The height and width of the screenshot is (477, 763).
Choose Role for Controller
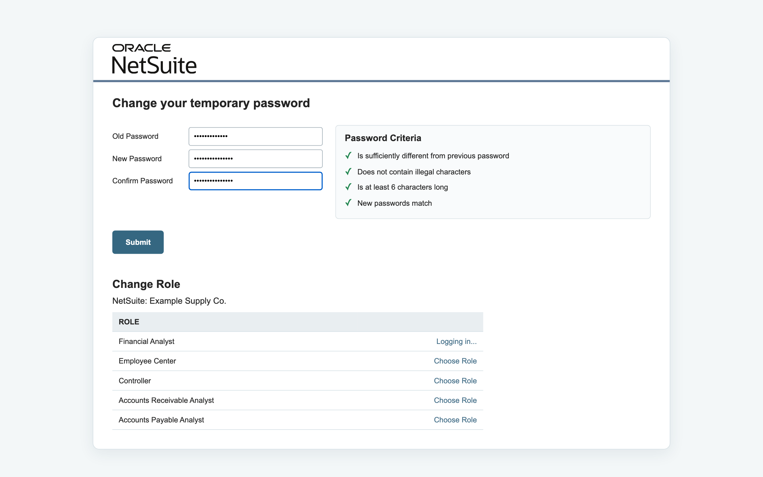point(455,381)
